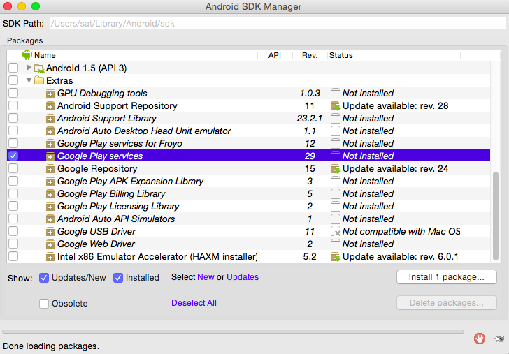Click the Google Repository package icon
509x354 pixels.
pos(50,169)
